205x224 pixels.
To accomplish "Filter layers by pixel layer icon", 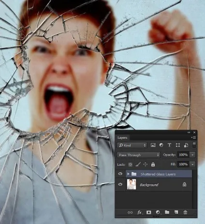I will (153, 145).
